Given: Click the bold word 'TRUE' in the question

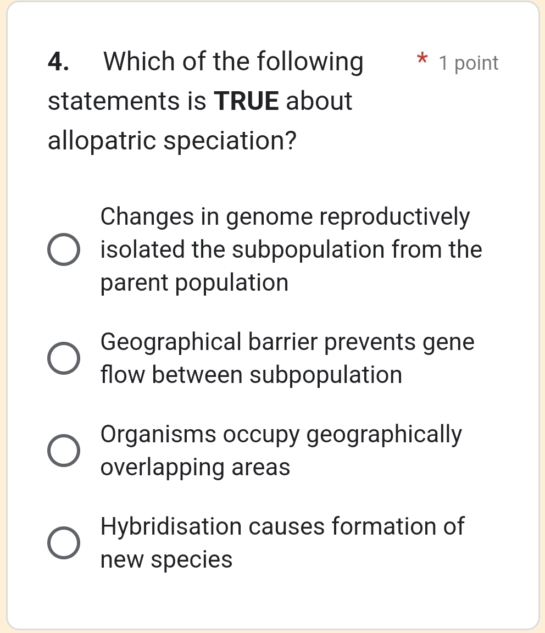Looking at the screenshot, I should (x=247, y=101).
